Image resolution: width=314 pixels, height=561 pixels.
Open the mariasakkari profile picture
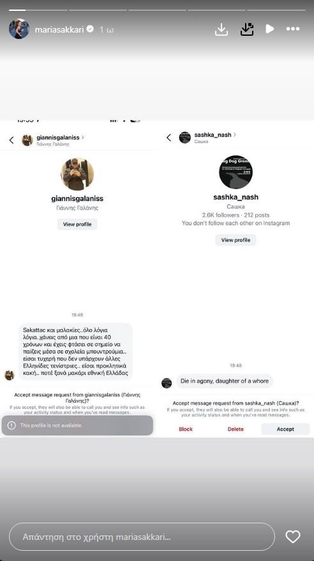(x=19, y=29)
